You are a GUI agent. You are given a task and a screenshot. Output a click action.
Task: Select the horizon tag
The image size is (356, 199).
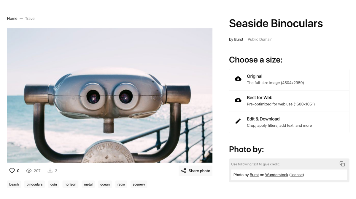click(70, 184)
